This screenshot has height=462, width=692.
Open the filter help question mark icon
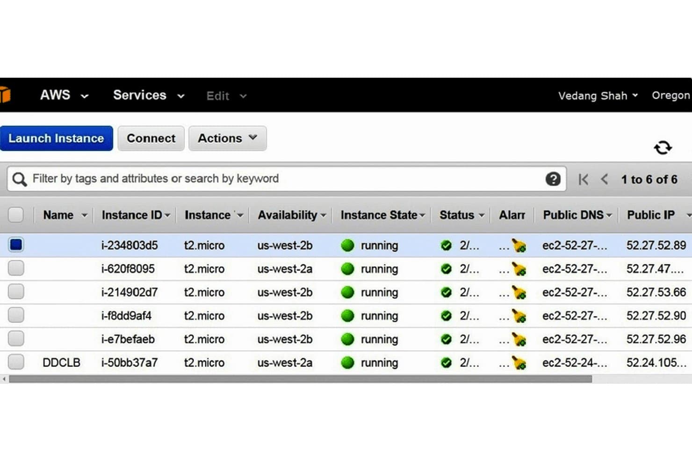tap(553, 179)
